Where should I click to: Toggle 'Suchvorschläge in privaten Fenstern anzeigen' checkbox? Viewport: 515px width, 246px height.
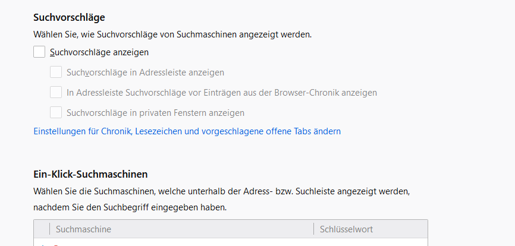pyautogui.click(x=56, y=112)
